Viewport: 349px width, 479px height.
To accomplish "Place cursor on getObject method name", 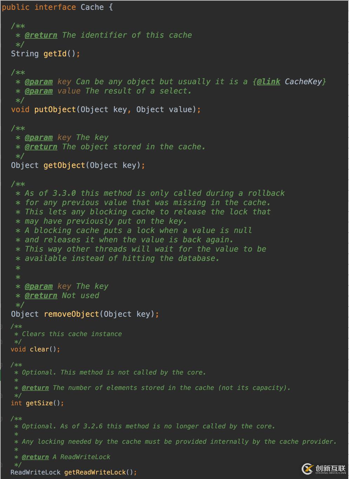I will (x=64, y=165).
